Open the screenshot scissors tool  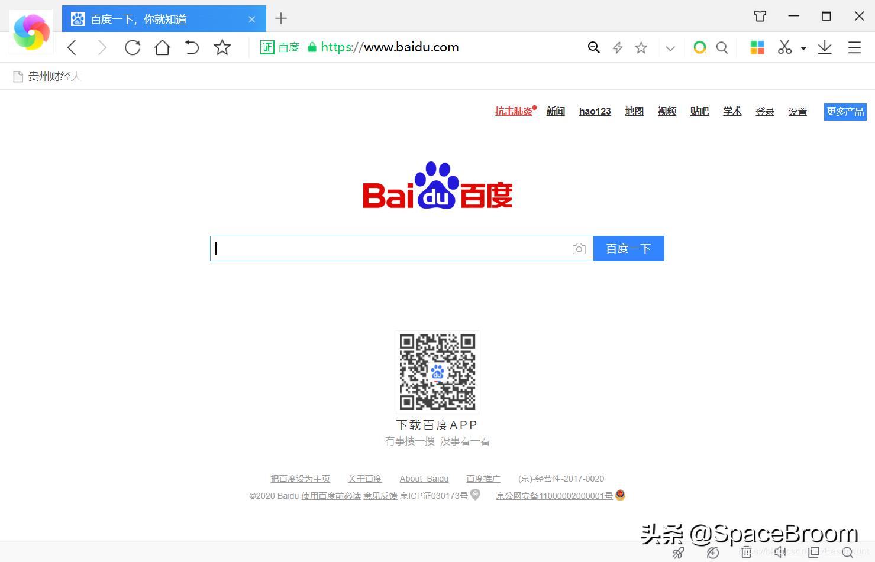(784, 47)
